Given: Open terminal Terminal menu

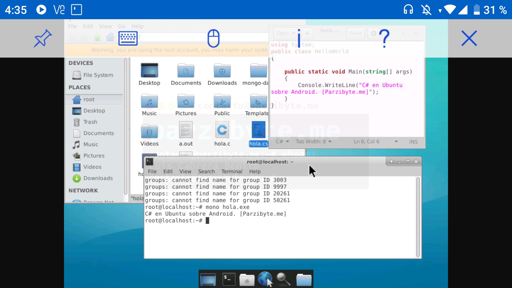Looking at the screenshot, I should point(232,171).
